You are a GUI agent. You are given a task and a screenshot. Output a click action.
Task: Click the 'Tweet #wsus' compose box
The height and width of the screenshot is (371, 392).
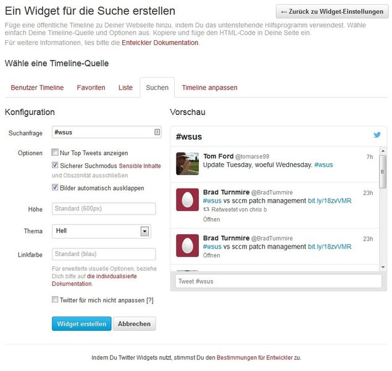tap(278, 281)
